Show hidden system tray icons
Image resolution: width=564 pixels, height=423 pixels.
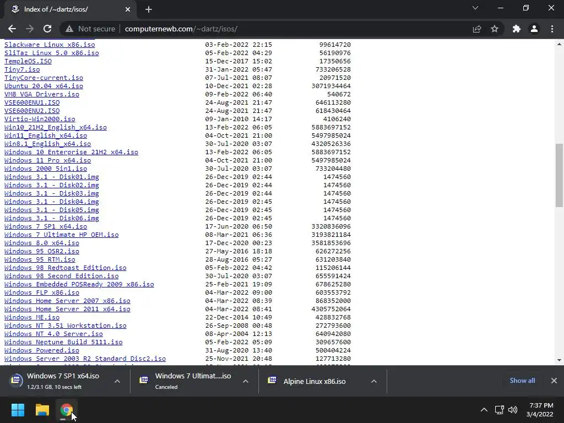(x=484, y=410)
